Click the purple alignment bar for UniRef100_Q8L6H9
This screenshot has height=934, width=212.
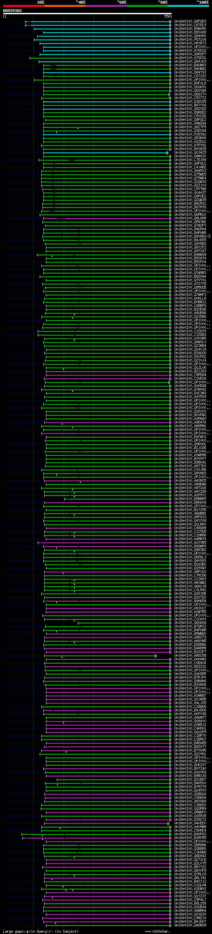click(x=107, y=218)
